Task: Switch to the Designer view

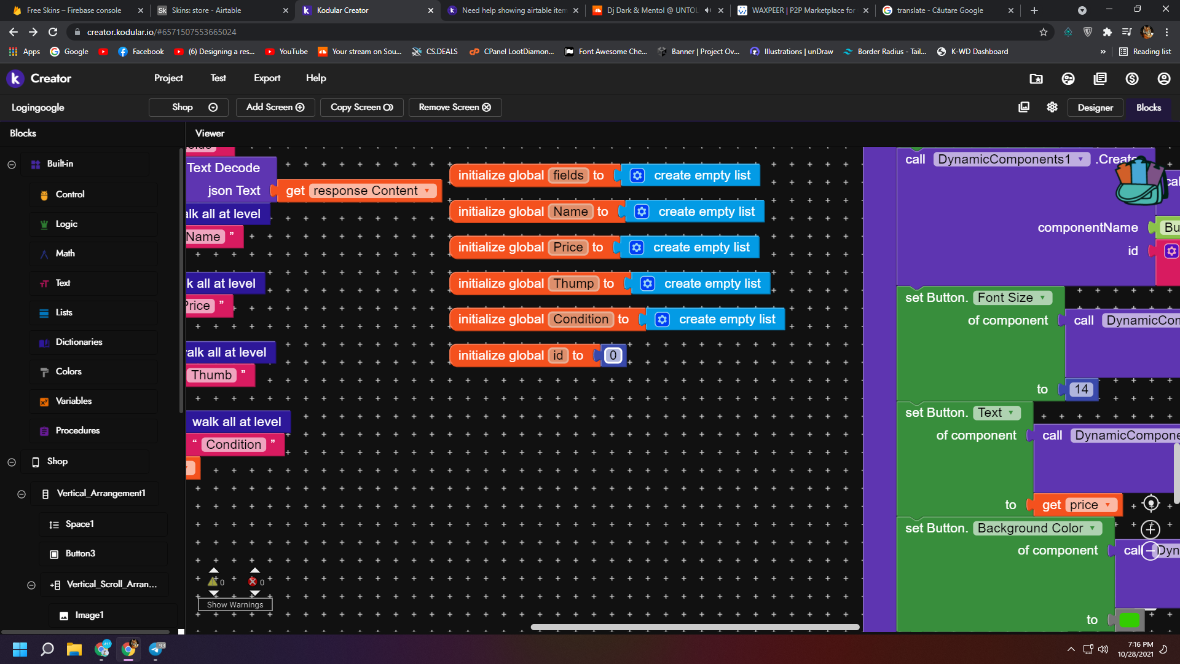Action: pos(1095,108)
